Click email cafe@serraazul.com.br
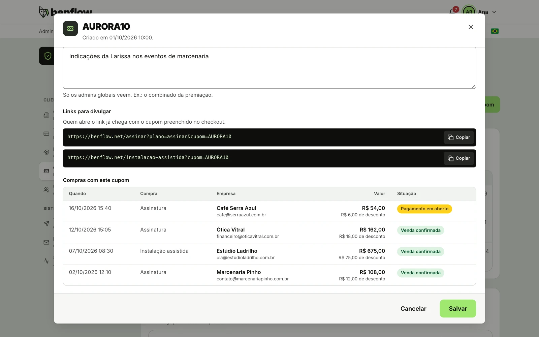The height and width of the screenshot is (337, 539). click(x=241, y=215)
